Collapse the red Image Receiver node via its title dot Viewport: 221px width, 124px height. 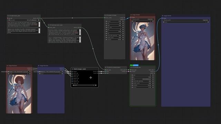point(7,66)
